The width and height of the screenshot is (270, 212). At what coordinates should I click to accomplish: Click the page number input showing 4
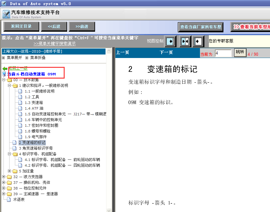coord(223,54)
